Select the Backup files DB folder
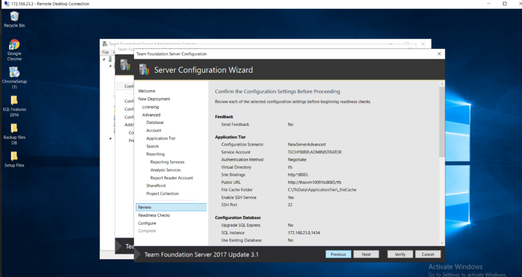This screenshot has width=522, height=277. (14, 134)
